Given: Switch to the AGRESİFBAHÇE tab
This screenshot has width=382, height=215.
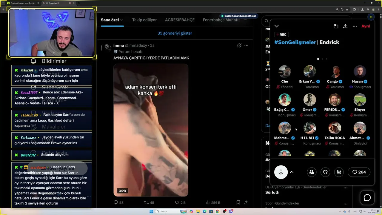Looking at the screenshot, I should (180, 20).
